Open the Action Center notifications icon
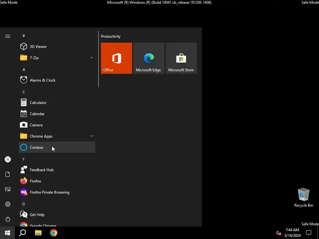319x239 pixels. pos(309,233)
